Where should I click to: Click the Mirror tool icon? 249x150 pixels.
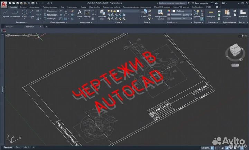tap(61, 15)
